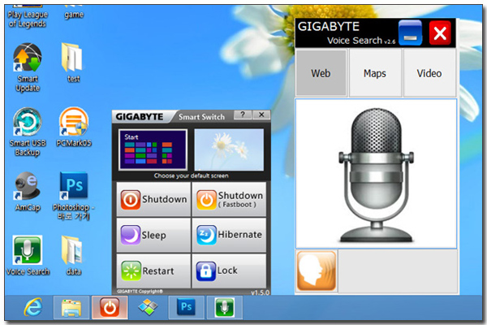The image size is (487, 325).
Task: Open the Smart Update desktop shortcut
Action: (x=28, y=67)
